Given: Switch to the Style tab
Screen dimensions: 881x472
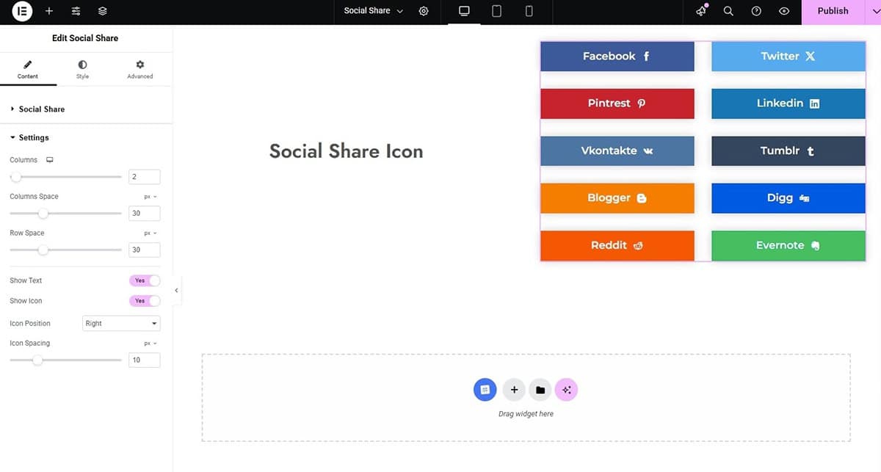Looking at the screenshot, I should (82, 70).
